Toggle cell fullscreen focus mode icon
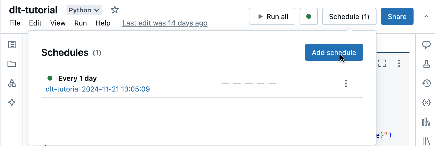435x146 pixels. (x=382, y=63)
